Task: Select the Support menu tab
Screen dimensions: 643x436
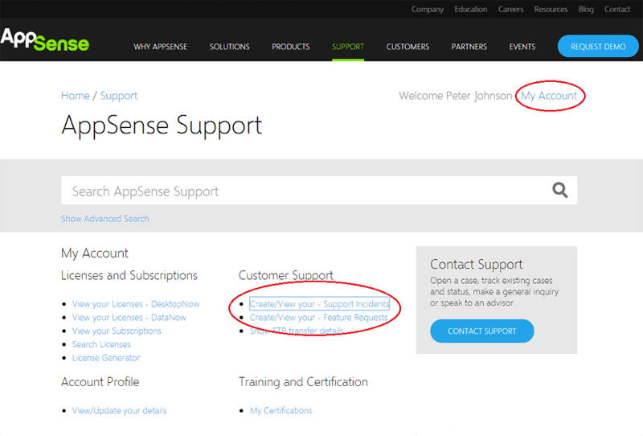Action: [348, 47]
